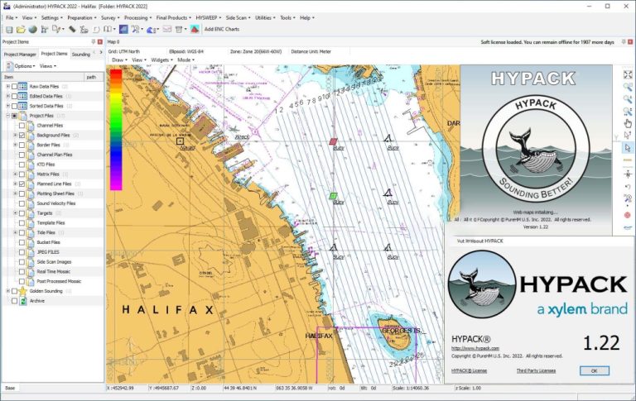Click the tab scroll right arrow
The image size is (636, 401).
[x=100, y=52]
